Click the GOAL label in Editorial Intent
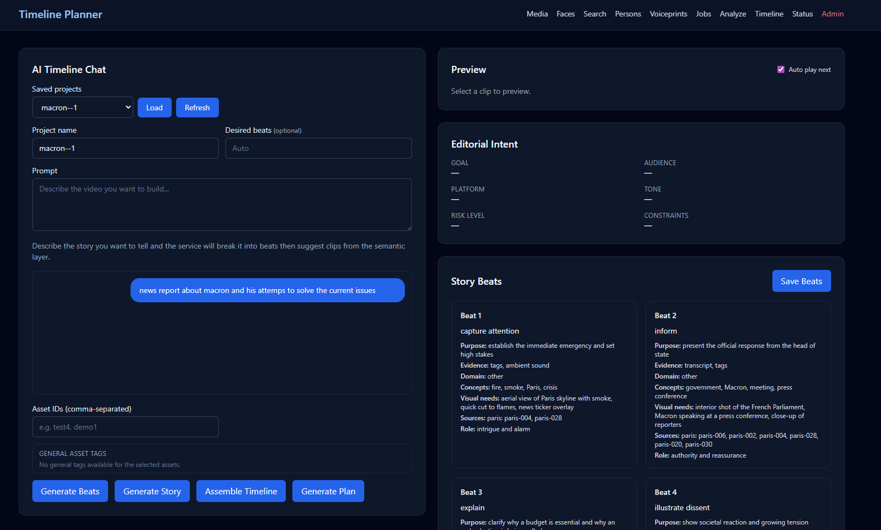881x530 pixels. pyautogui.click(x=460, y=163)
